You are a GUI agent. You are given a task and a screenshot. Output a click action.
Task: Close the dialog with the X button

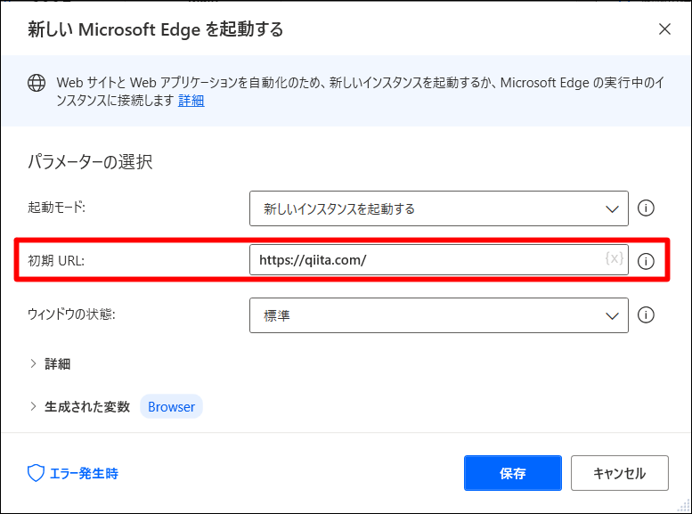tap(664, 29)
